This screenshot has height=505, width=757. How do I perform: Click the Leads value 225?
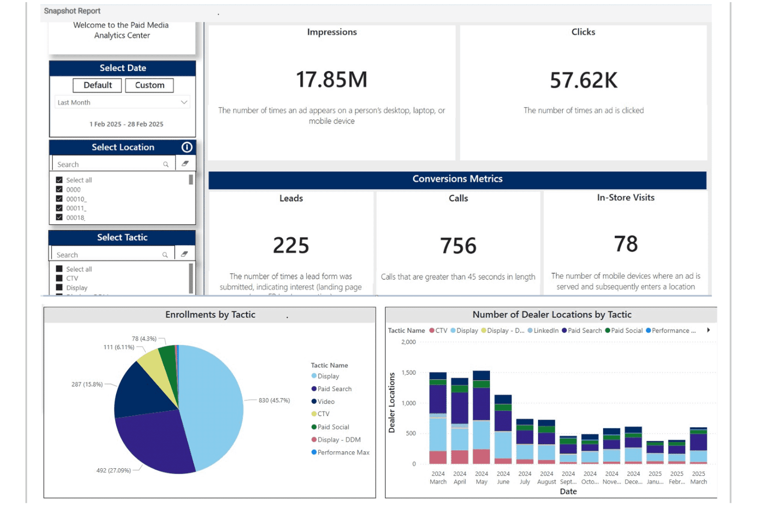[x=291, y=246]
